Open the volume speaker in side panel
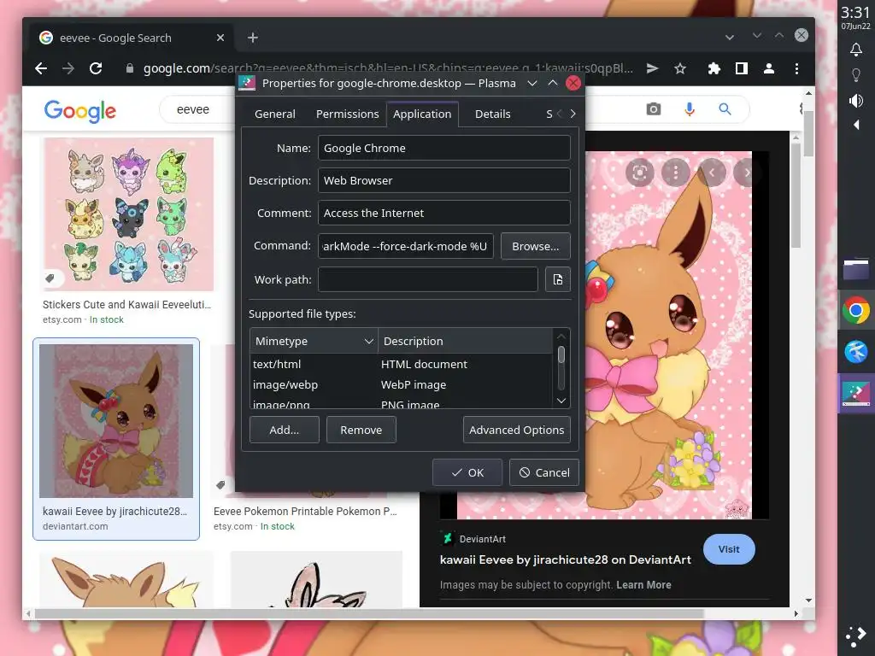Screen dimensions: 875x656 coord(856,101)
